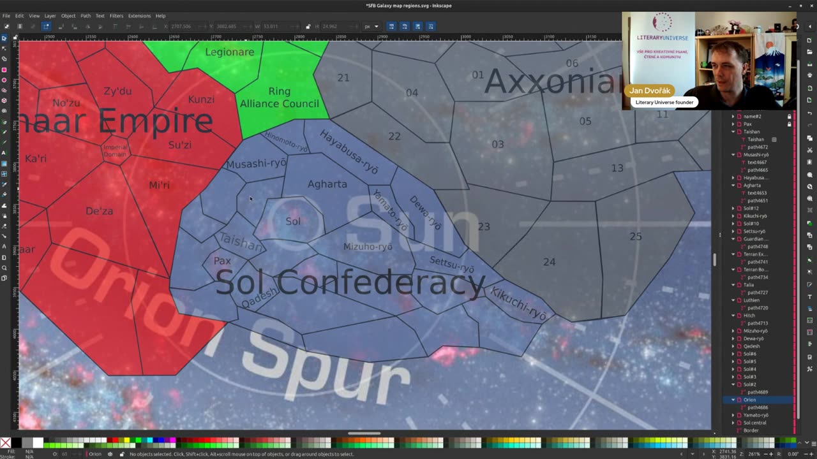This screenshot has height=459, width=817.
Task: Click the canvas horizontal scrollbar
Action: (x=364, y=433)
